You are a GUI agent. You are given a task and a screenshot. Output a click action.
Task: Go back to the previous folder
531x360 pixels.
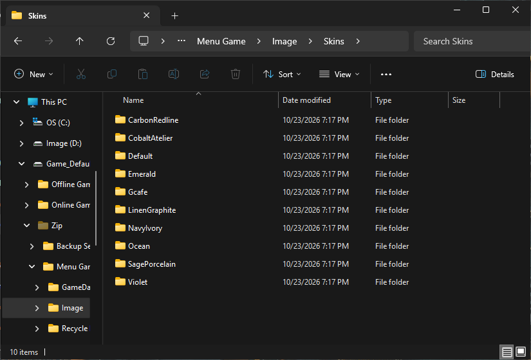coord(18,41)
